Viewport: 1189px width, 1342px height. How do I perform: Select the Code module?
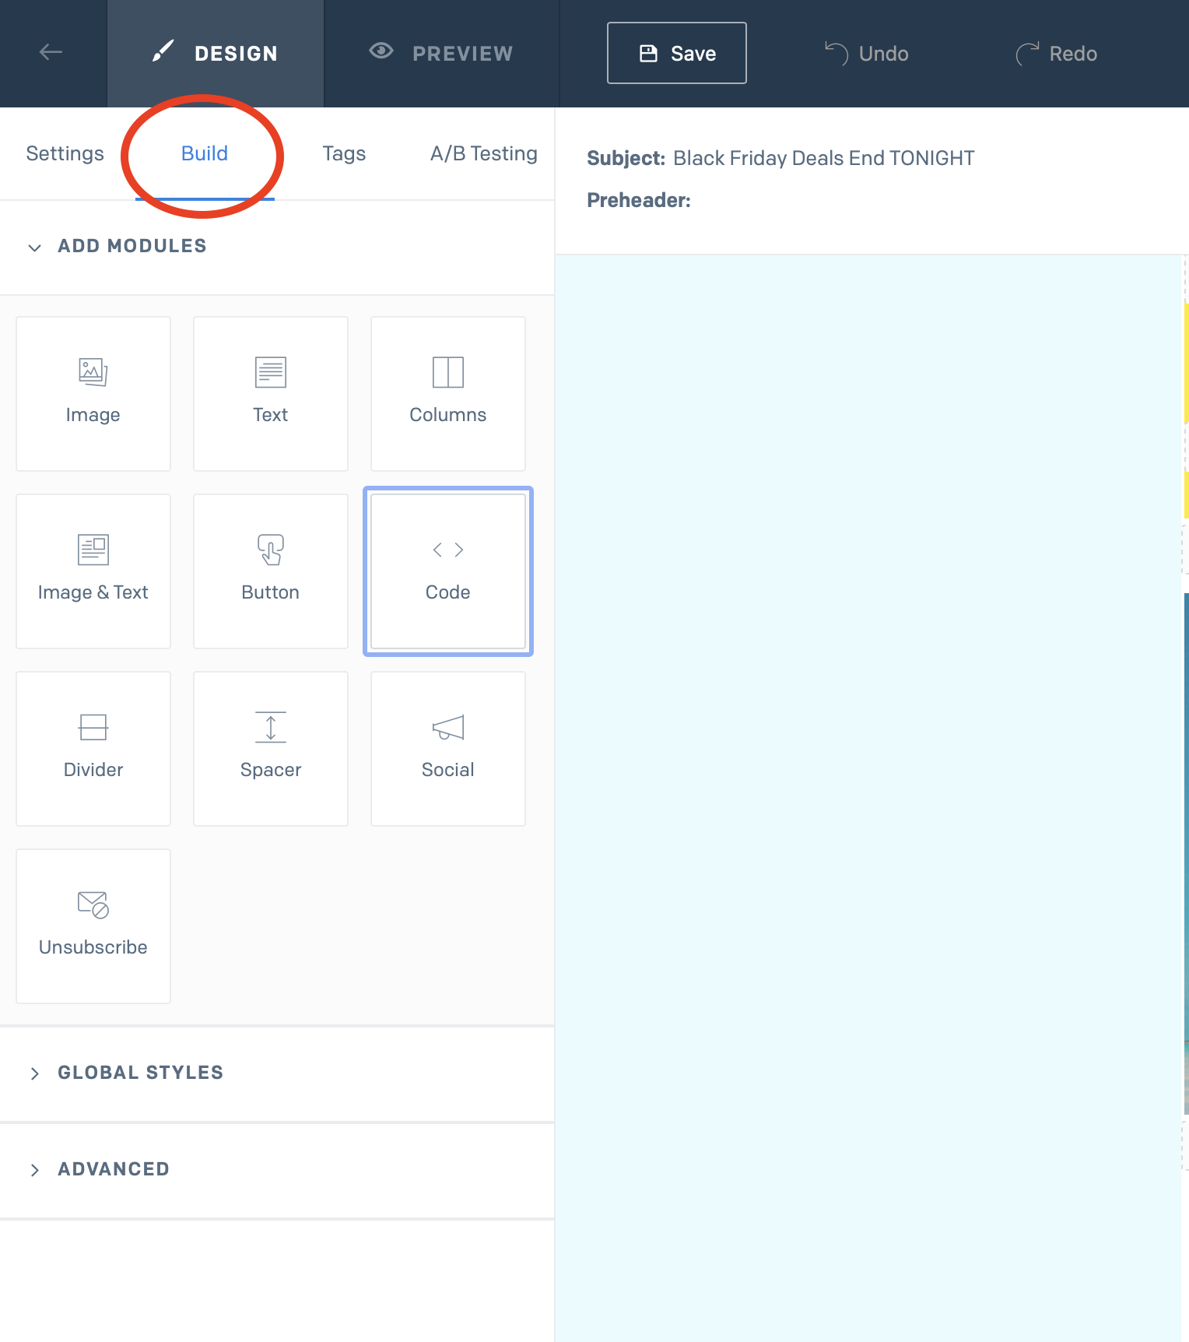(447, 571)
